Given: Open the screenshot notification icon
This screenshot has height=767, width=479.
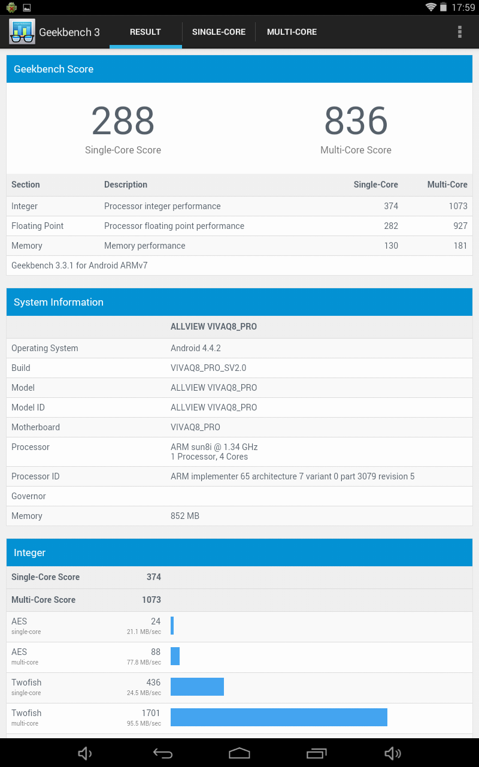Looking at the screenshot, I should (27, 7).
